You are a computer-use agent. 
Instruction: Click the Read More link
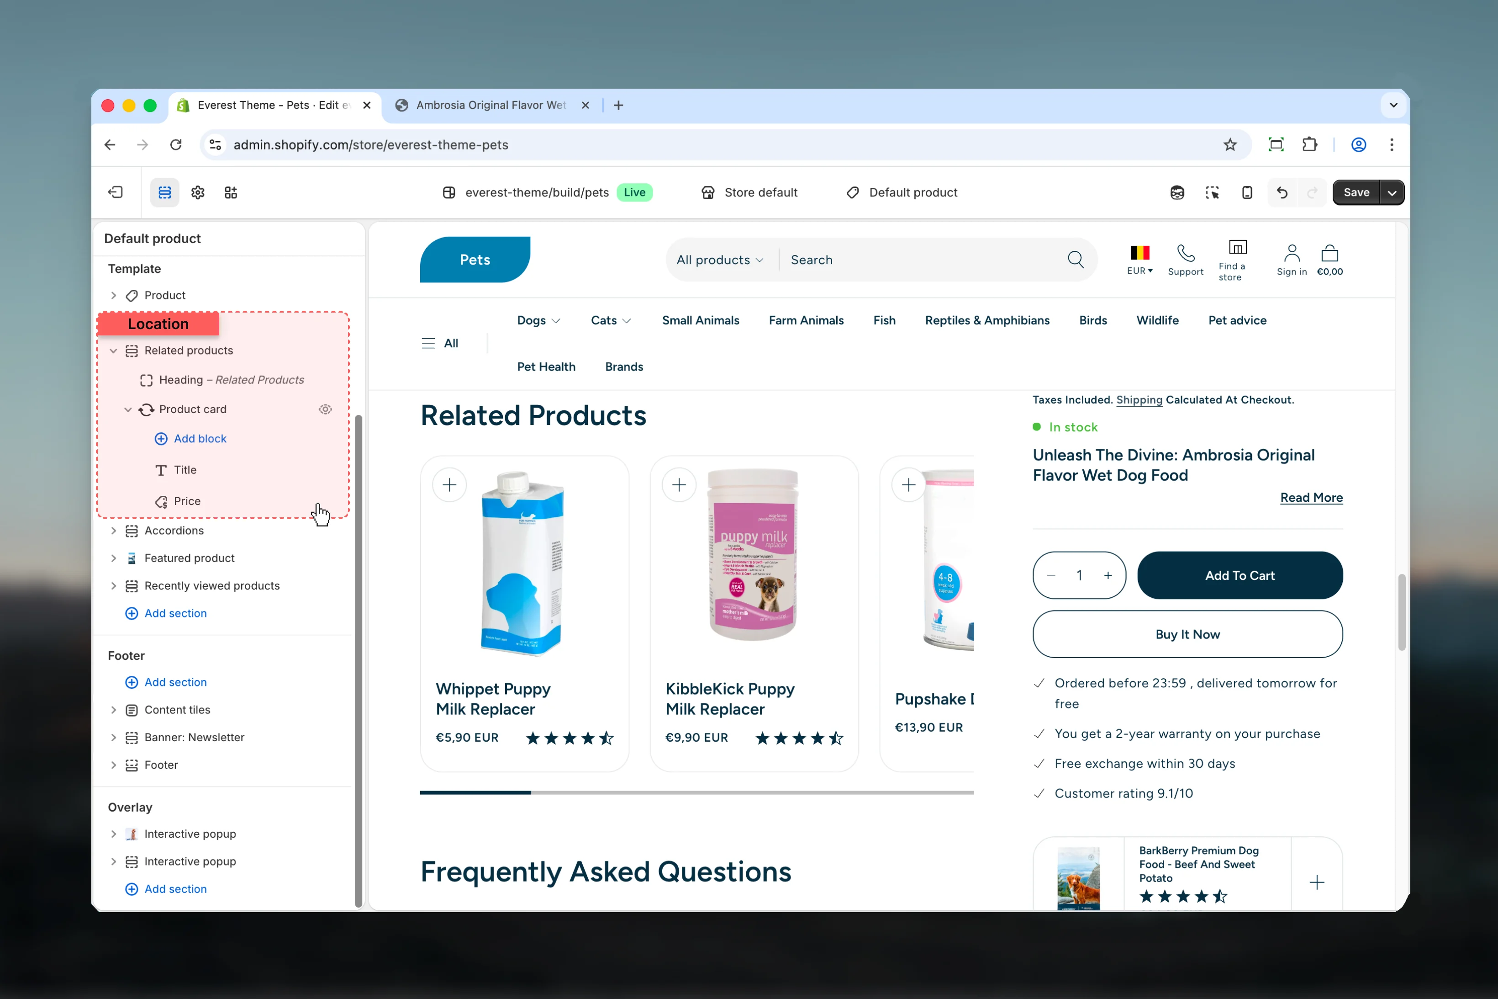(x=1311, y=498)
